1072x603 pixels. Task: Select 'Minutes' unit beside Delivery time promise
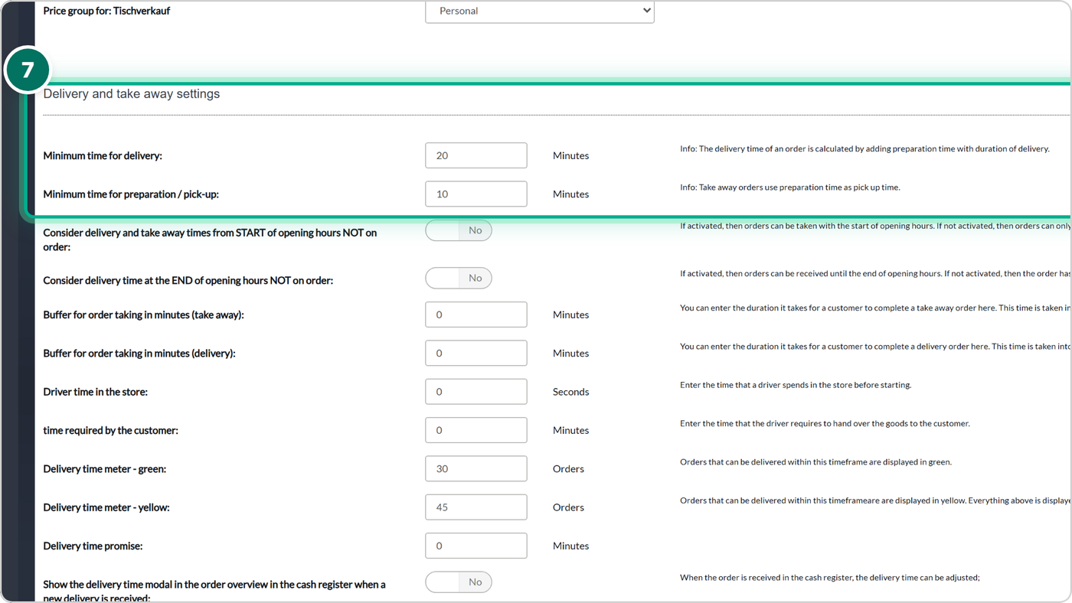pyautogui.click(x=571, y=546)
